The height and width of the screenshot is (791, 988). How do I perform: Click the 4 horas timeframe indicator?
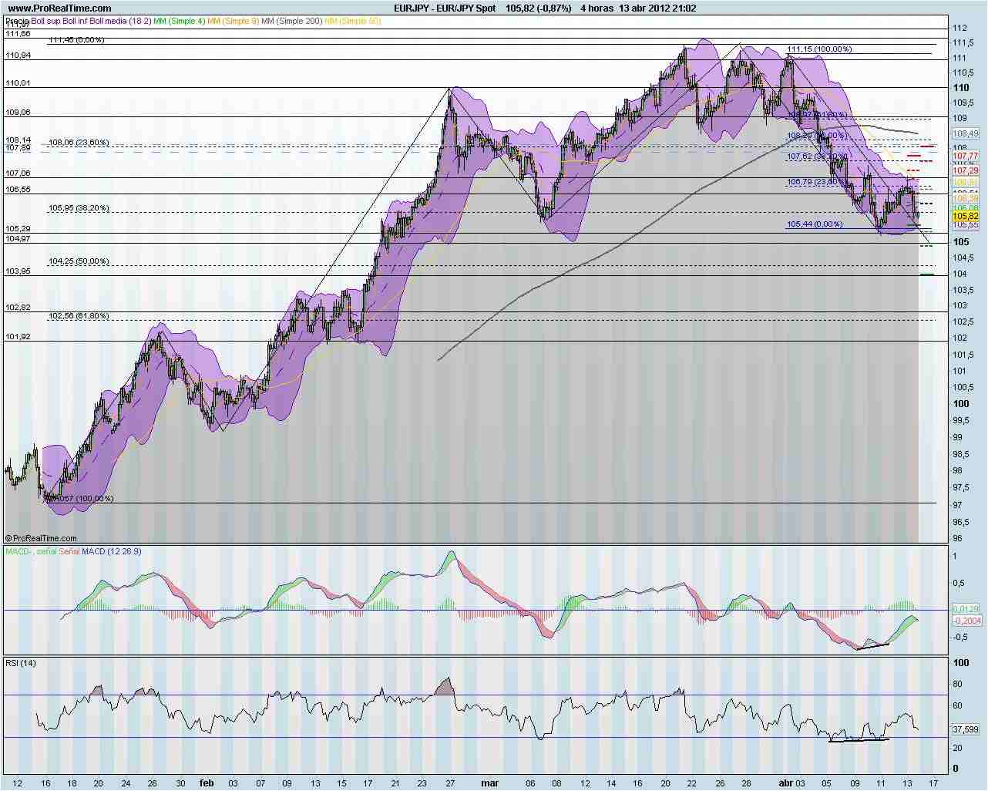coord(597,7)
